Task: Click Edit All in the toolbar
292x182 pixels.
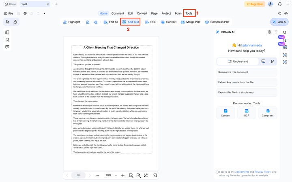Action: pyautogui.click(x=111, y=22)
